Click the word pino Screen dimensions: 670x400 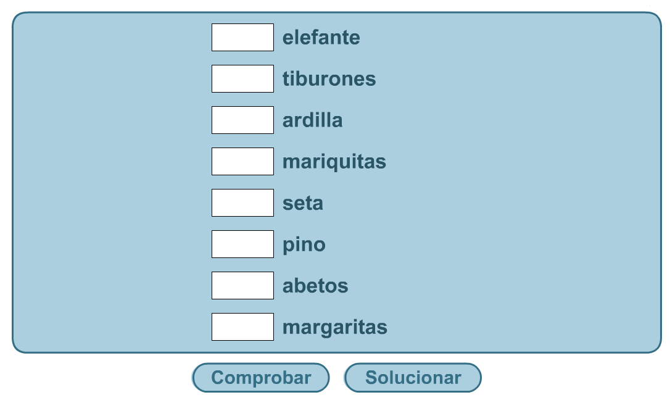(304, 244)
